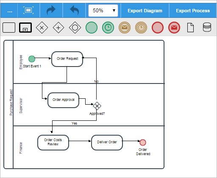Select the collapsed subprocess shape

click(x=25, y=28)
